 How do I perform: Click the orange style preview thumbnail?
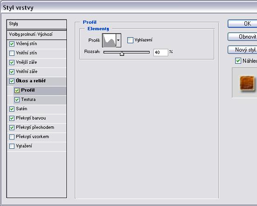pos(247,83)
